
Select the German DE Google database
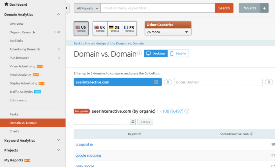pyautogui.click(x=114, y=28)
